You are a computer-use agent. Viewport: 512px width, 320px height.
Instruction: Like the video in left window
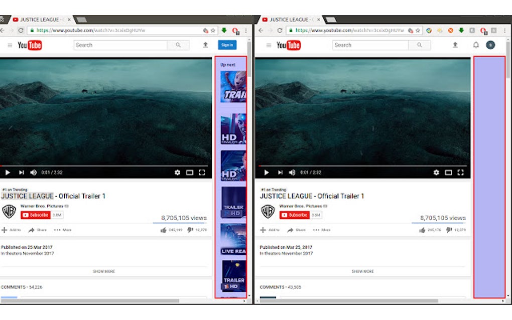click(x=164, y=230)
